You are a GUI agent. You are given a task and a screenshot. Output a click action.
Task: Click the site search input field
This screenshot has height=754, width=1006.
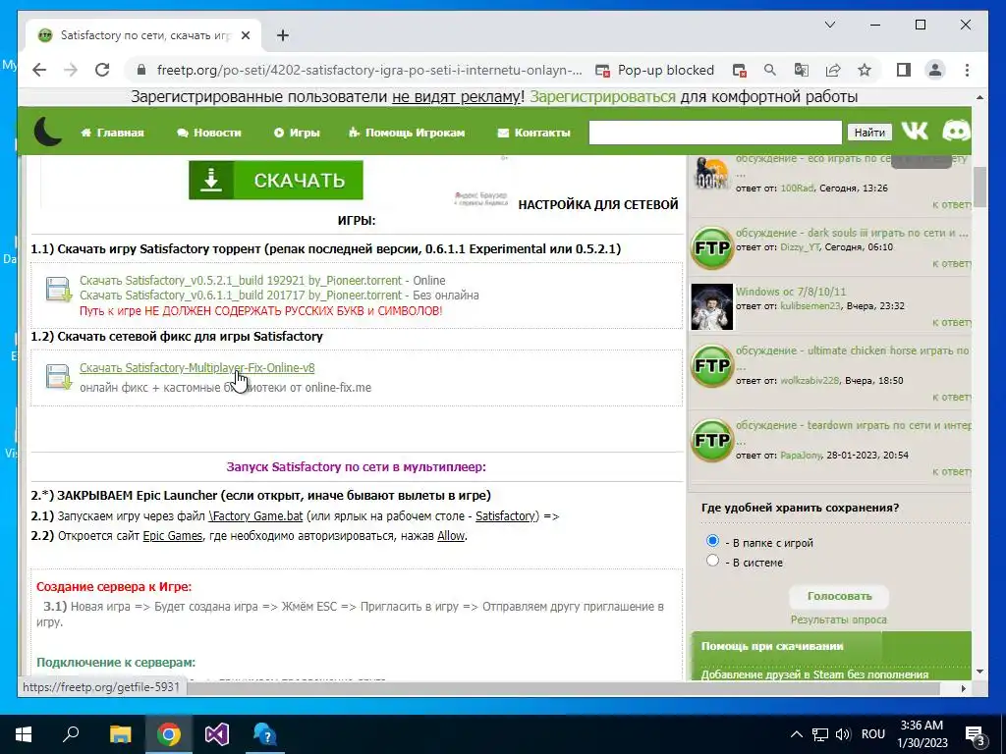coord(715,133)
